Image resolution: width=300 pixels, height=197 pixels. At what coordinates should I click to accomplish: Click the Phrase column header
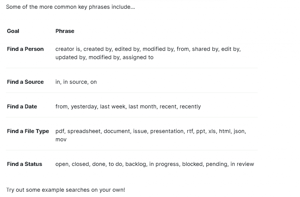65,31
